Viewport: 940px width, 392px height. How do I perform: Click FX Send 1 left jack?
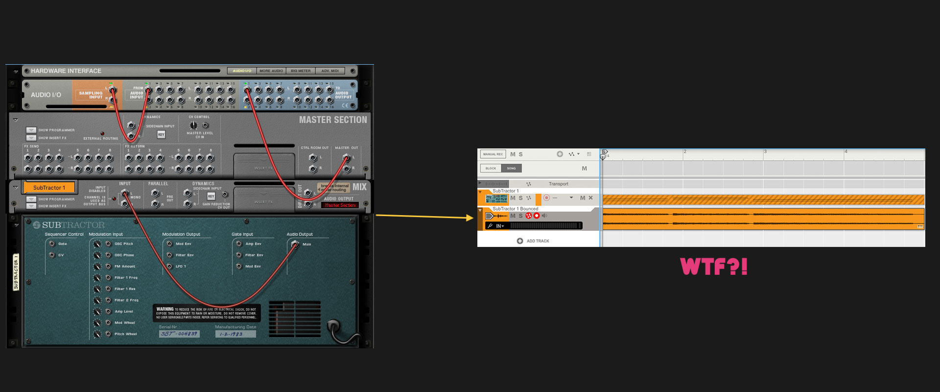point(28,158)
